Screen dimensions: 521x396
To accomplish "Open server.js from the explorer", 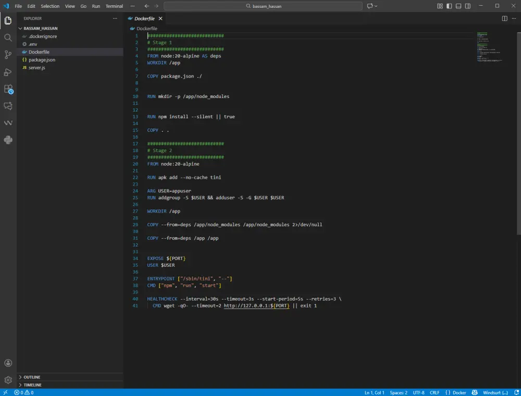I will point(36,68).
